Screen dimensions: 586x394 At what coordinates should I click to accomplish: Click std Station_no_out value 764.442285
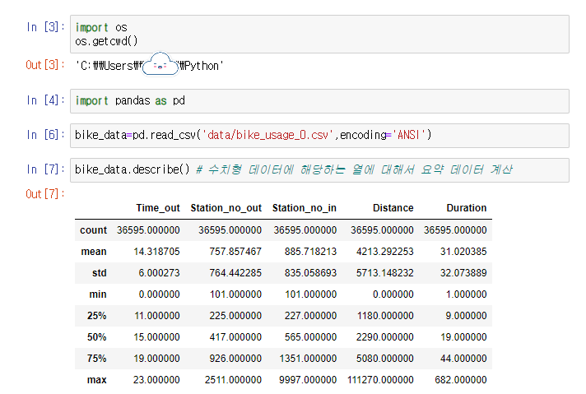coord(235,273)
